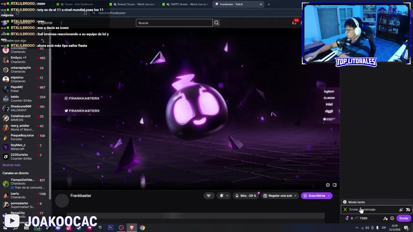The height and width of the screenshot is (232, 413).
Task: Open the 7TV emote menu icon
Action: (408, 209)
